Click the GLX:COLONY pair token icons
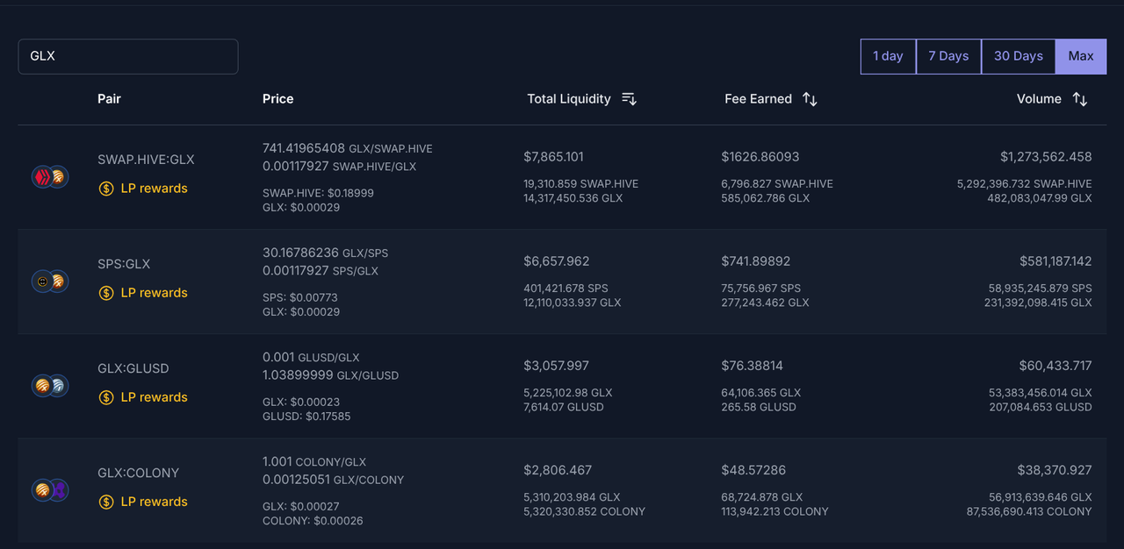Viewport: 1124px width, 549px height. (x=50, y=490)
